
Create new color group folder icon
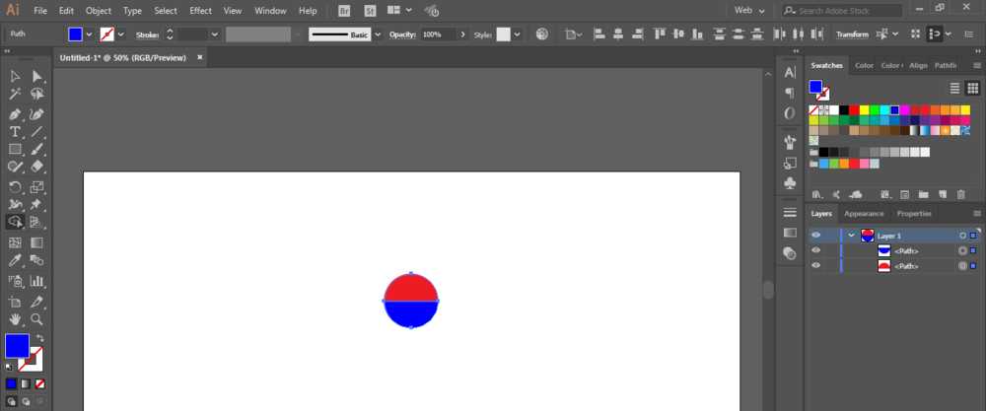[923, 195]
